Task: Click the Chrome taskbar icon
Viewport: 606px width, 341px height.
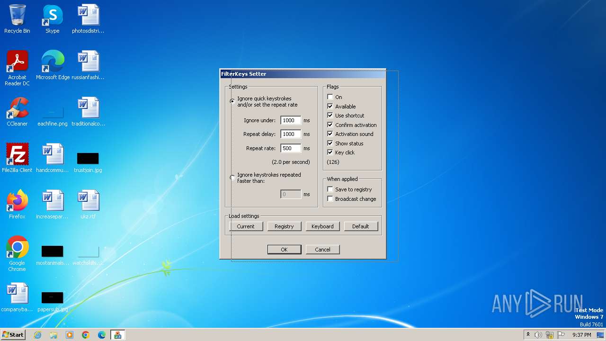Action: pyautogui.click(x=86, y=335)
